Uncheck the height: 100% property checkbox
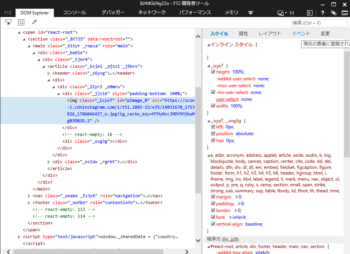Viewport: 350px width, 254px height. [213, 72]
